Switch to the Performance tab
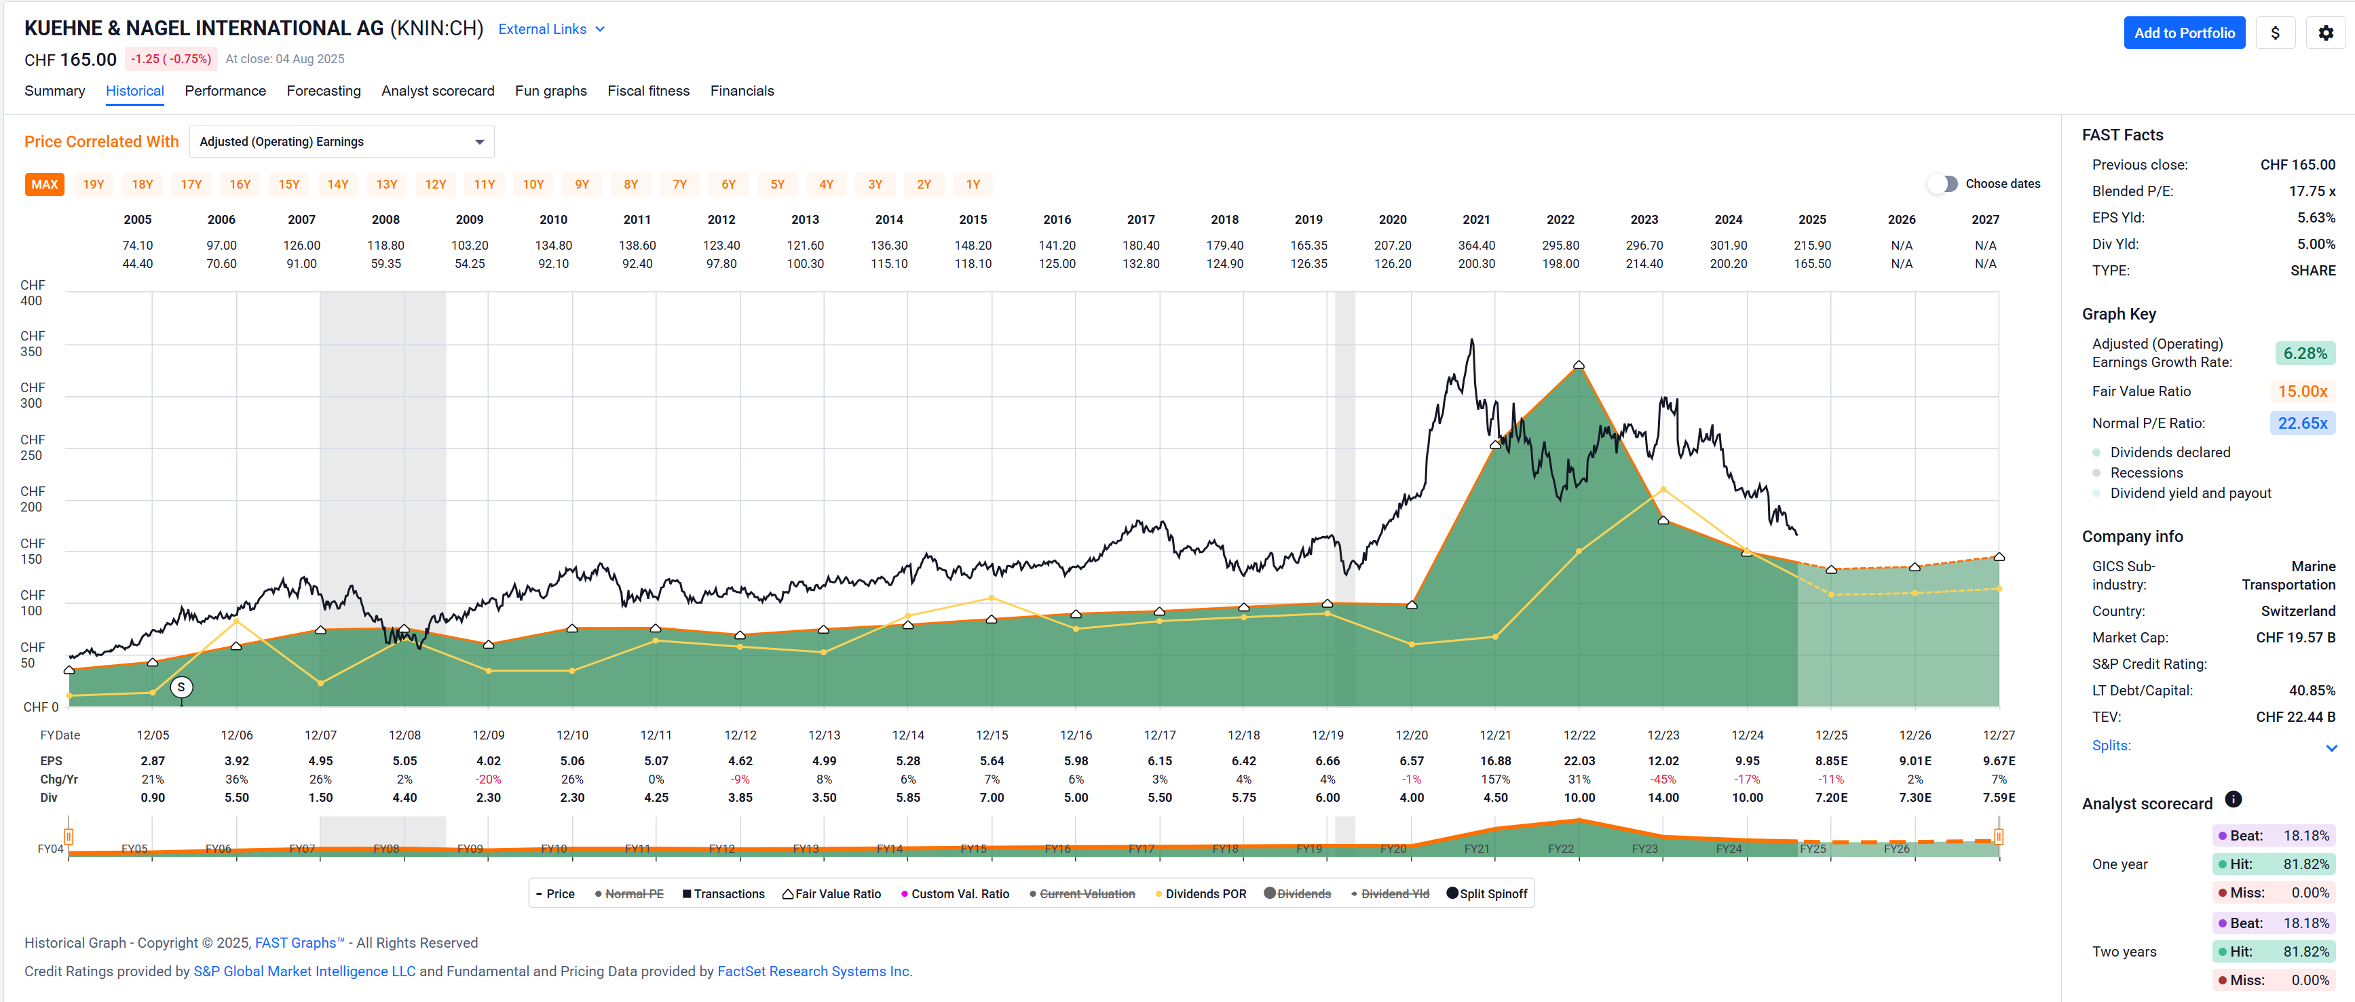Screen dimensions: 2355x1002 (225, 90)
